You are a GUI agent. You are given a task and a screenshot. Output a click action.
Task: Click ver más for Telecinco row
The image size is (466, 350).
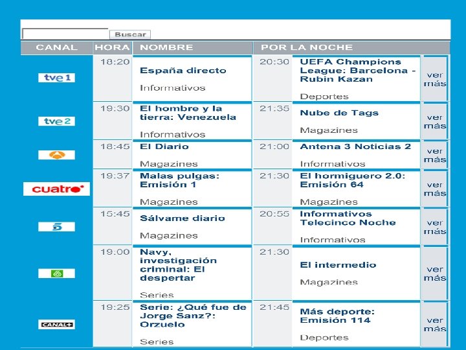[435, 227]
